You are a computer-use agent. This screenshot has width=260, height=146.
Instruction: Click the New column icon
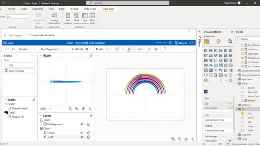[x=85, y=15]
